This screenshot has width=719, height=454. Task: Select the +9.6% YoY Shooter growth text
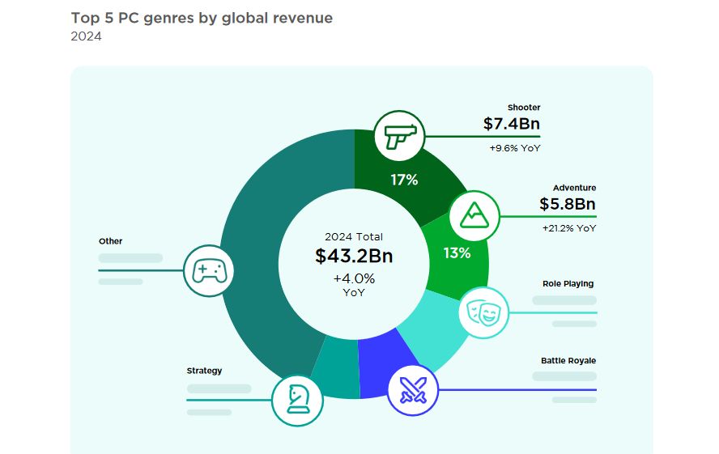point(514,149)
